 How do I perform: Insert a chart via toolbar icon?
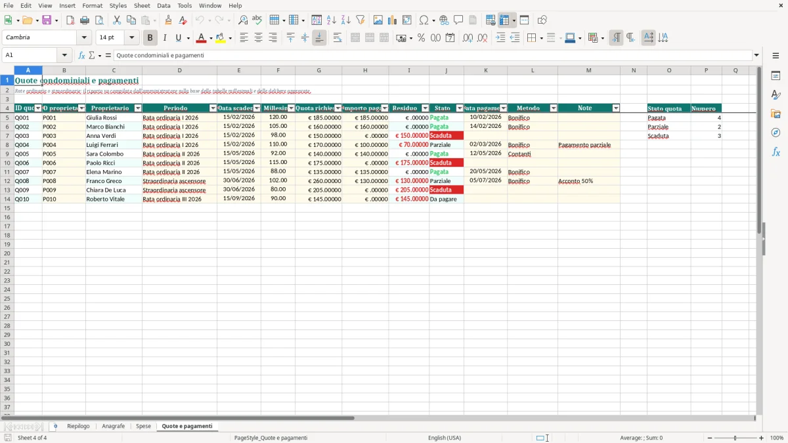coord(393,20)
